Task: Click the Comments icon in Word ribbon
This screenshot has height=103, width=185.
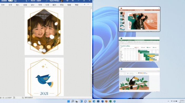Action: pyautogui.click(x=88, y=4)
